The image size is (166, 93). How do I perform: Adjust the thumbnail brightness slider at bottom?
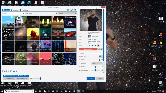pos(37,79)
